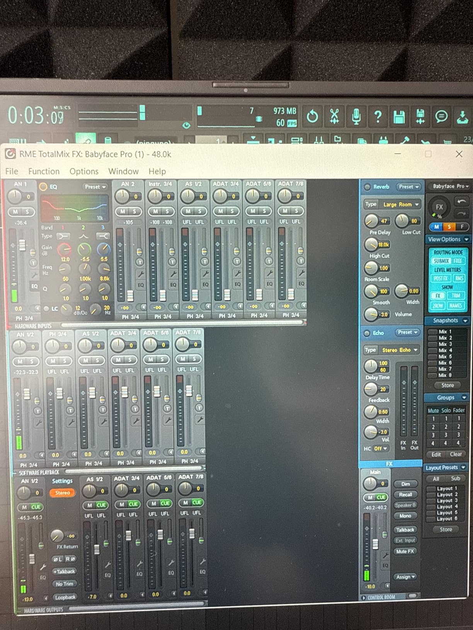Select the EQ band 2 peak type icon
Image resolution: width=473 pixels, height=630 pixels.
pos(83,236)
